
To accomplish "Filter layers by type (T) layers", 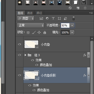I will pyautogui.click(x=53, y=18).
